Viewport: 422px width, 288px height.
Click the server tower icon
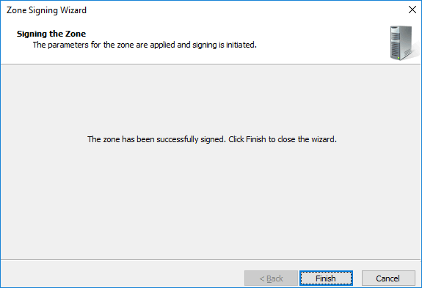[402, 43]
